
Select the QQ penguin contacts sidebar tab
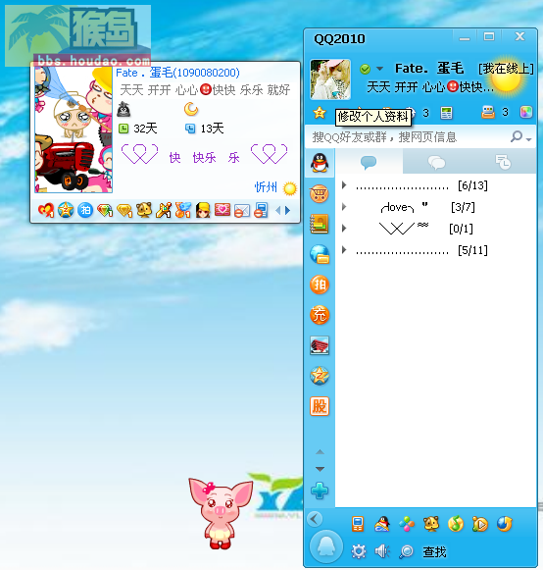click(320, 163)
